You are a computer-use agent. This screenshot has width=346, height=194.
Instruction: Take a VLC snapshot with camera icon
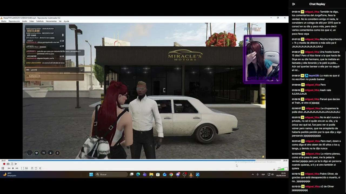click(8, 164)
